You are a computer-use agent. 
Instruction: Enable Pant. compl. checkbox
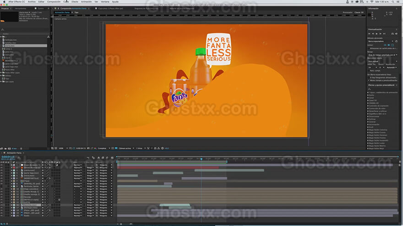(x=369, y=70)
